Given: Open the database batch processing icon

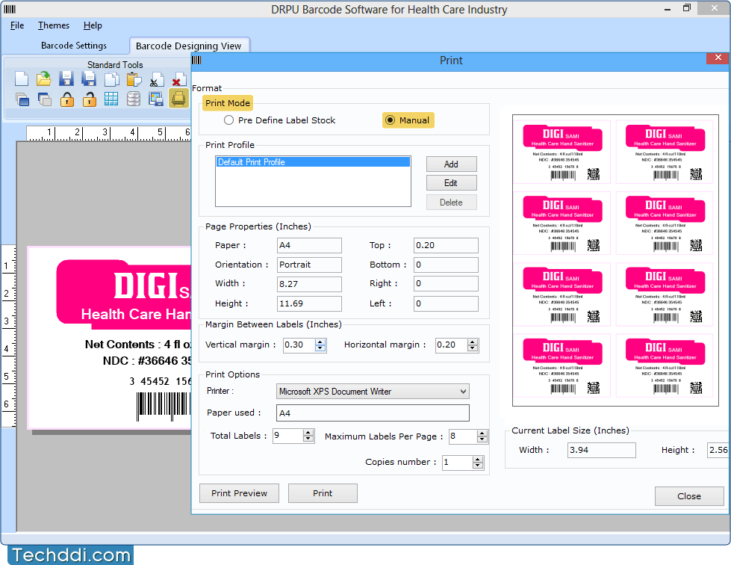Looking at the screenshot, I should point(134,99).
